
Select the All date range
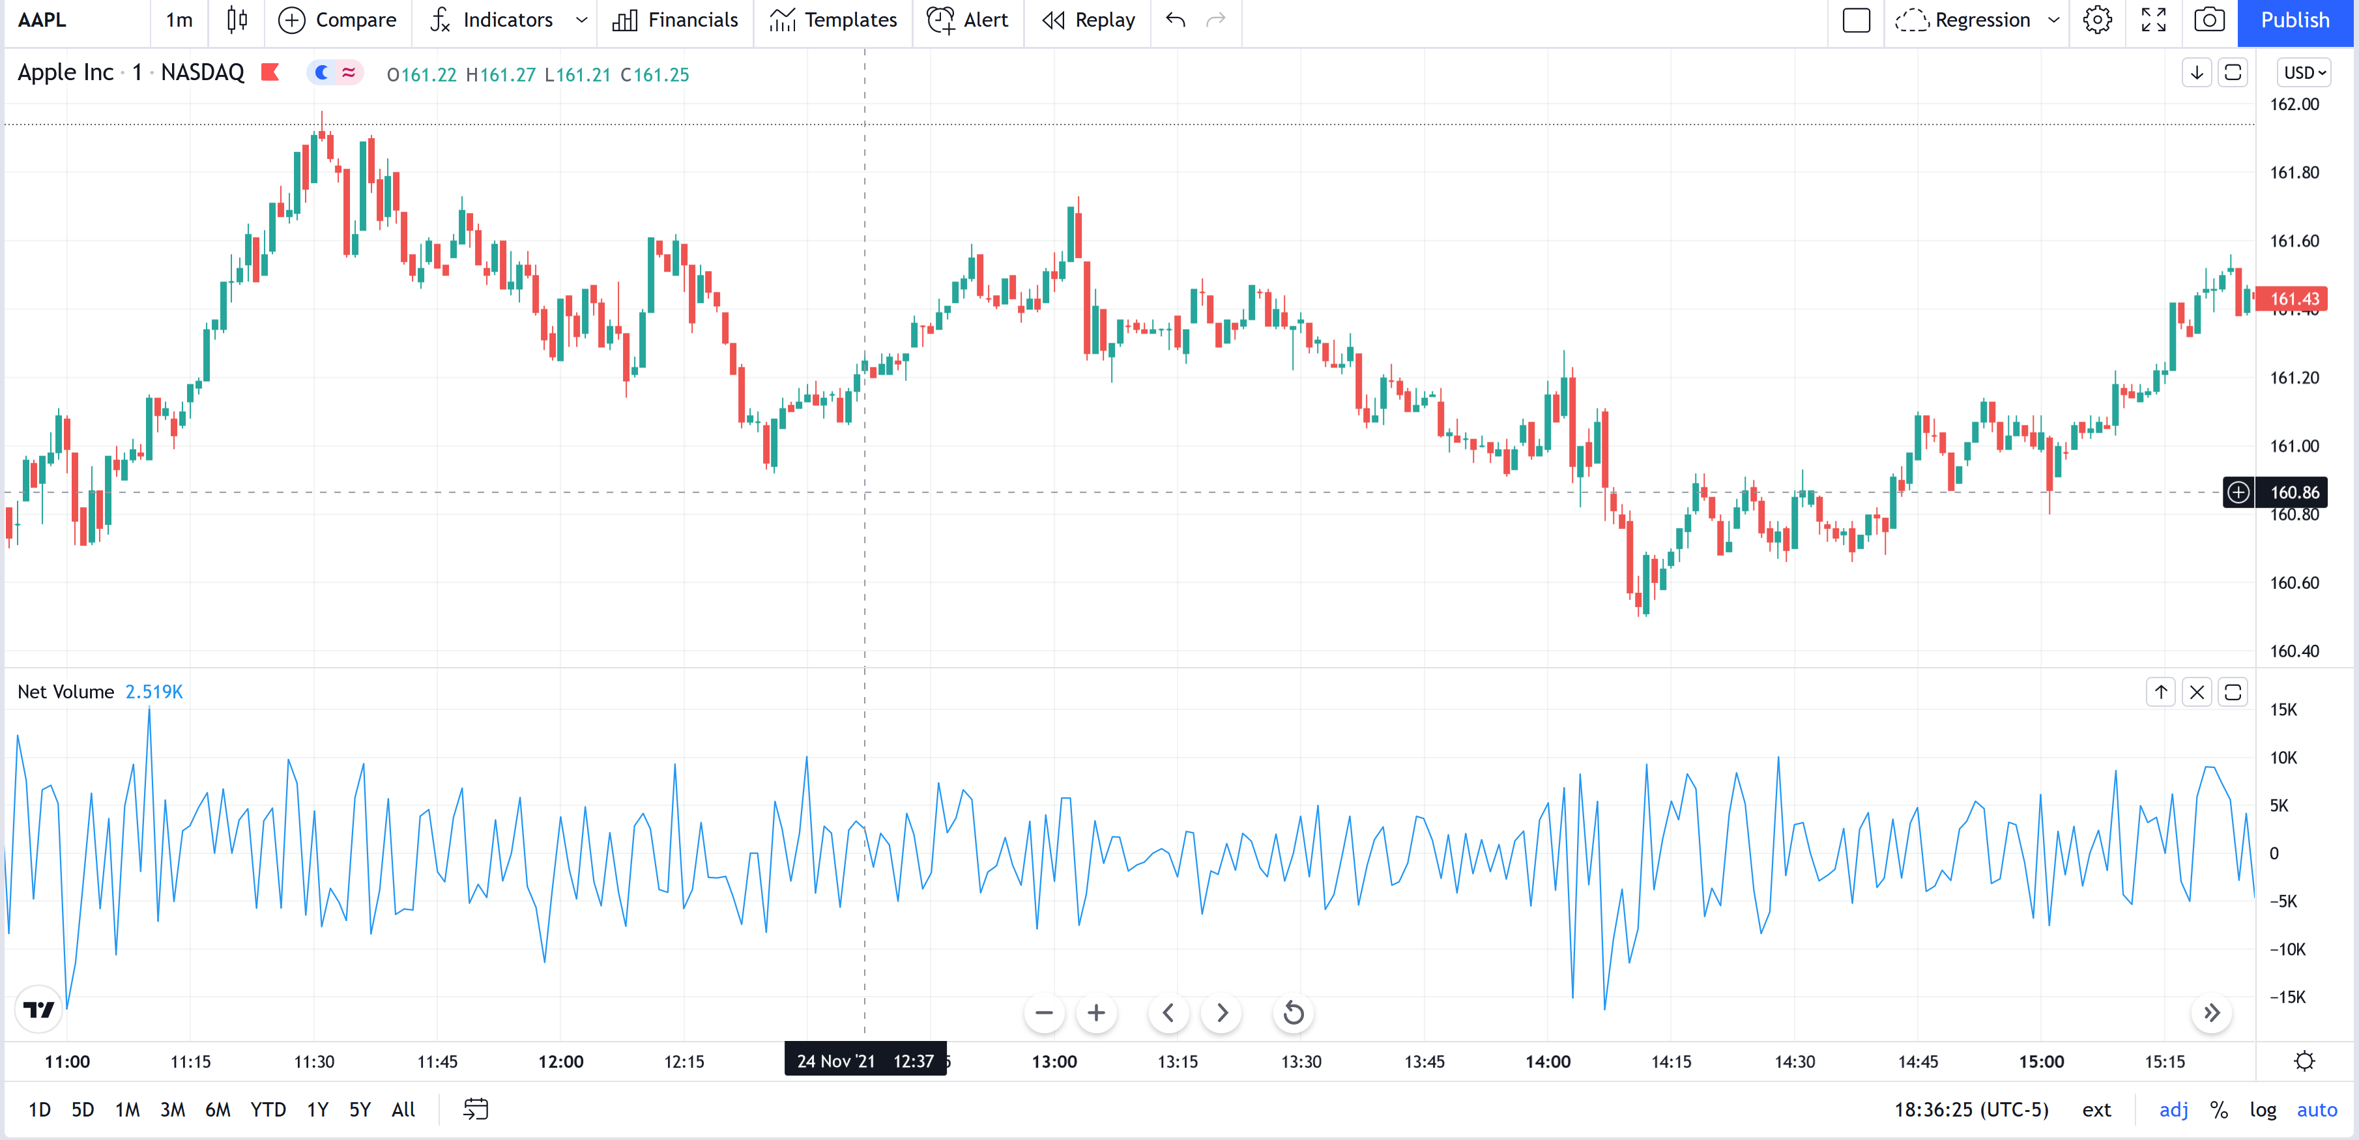click(x=403, y=1110)
